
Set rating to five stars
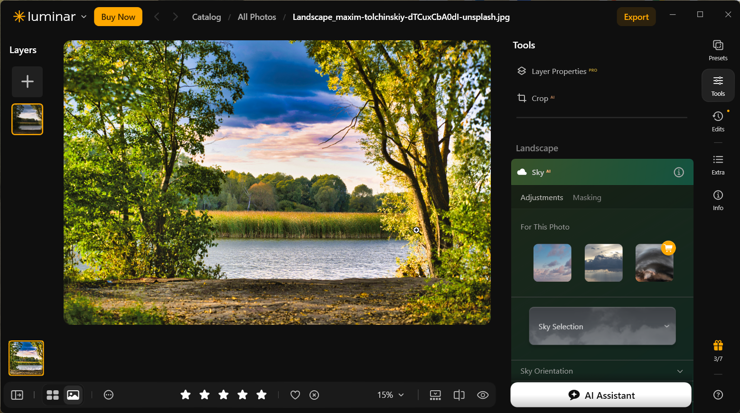pyautogui.click(x=262, y=395)
